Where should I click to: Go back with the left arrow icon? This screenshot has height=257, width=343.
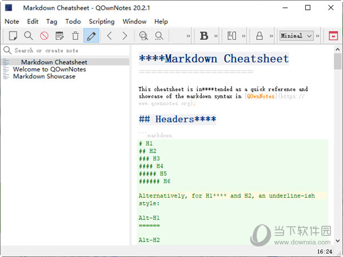point(110,35)
